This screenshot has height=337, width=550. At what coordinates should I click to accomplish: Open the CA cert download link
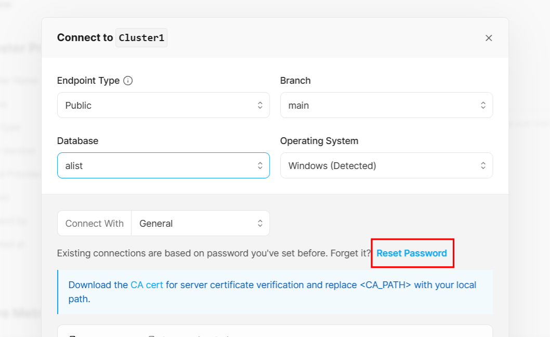click(x=147, y=285)
